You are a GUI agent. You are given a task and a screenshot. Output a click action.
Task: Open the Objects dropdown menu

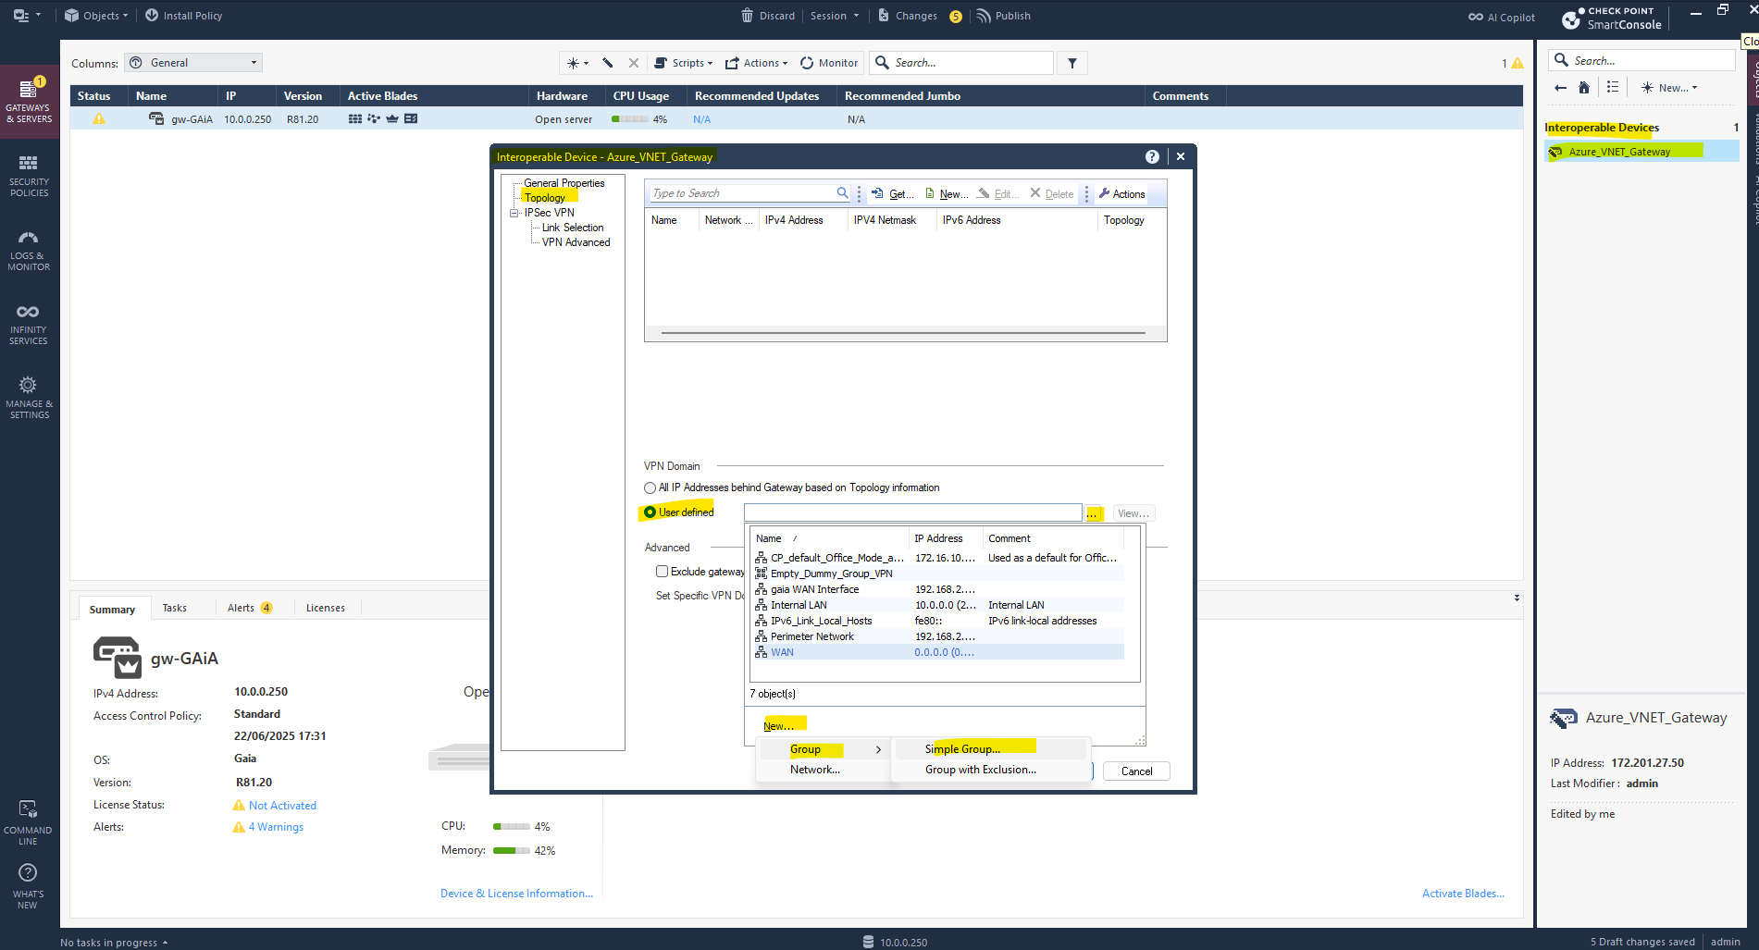pyautogui.click(x=96, y=16)
